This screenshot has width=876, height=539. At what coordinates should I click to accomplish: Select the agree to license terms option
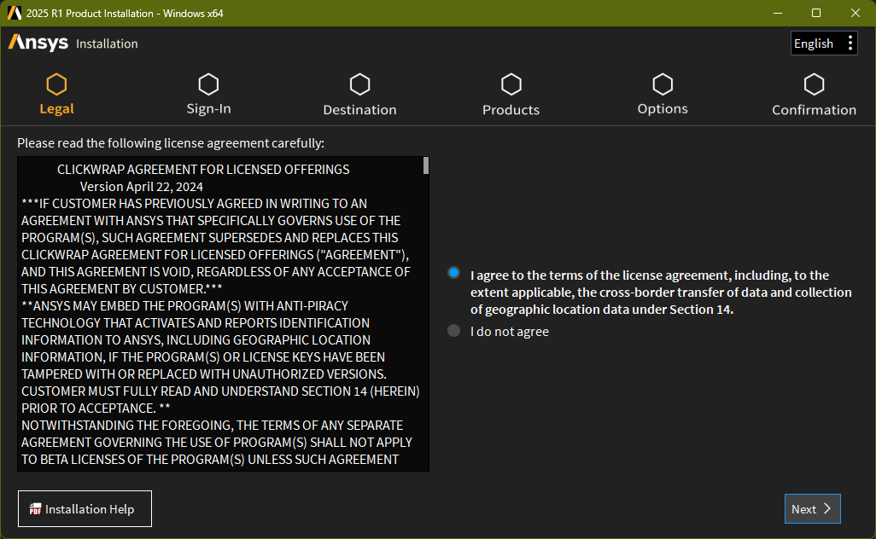point(454,274)
